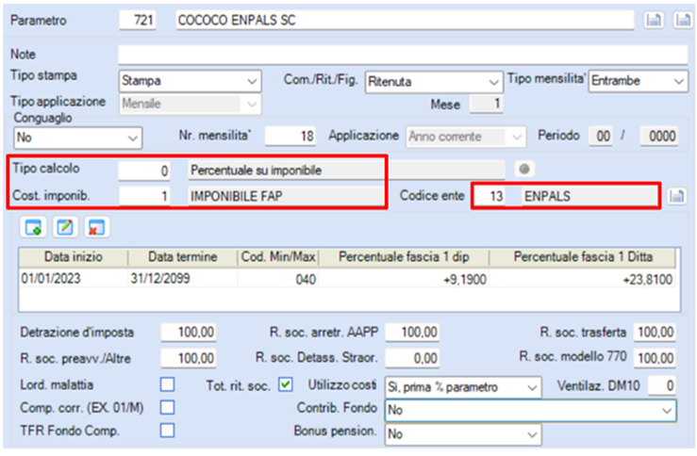Click the Periodo month field showing 00
Image resolution: width=697 pixels, height=456 pixels.
(603, 136)
